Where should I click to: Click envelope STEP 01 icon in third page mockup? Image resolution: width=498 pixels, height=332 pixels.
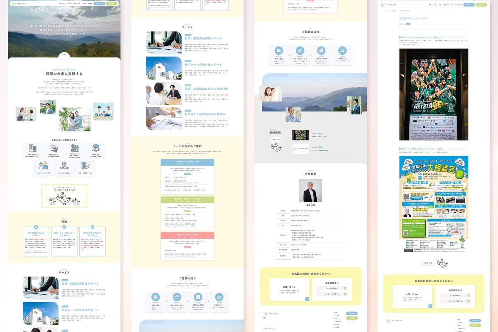[279, 50]
